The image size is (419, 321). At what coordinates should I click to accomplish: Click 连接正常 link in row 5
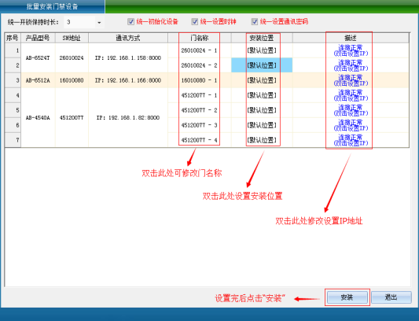click(351, 110)
